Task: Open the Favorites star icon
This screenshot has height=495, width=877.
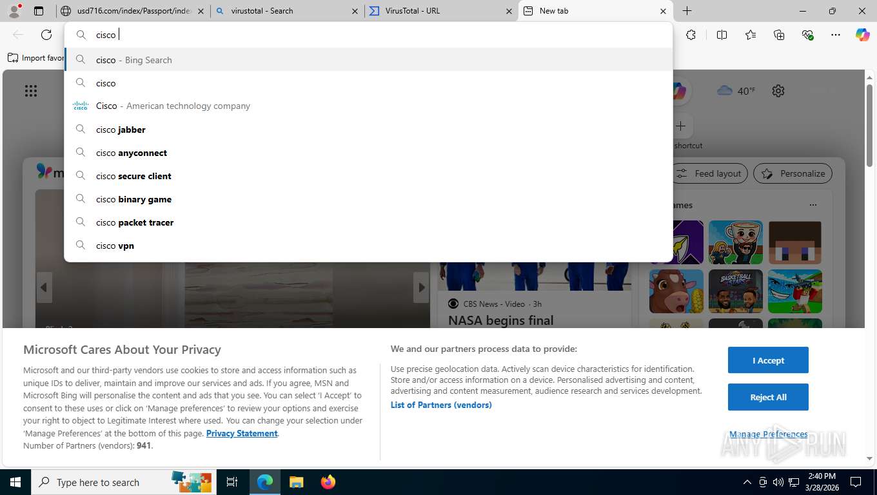Action: 751,35
